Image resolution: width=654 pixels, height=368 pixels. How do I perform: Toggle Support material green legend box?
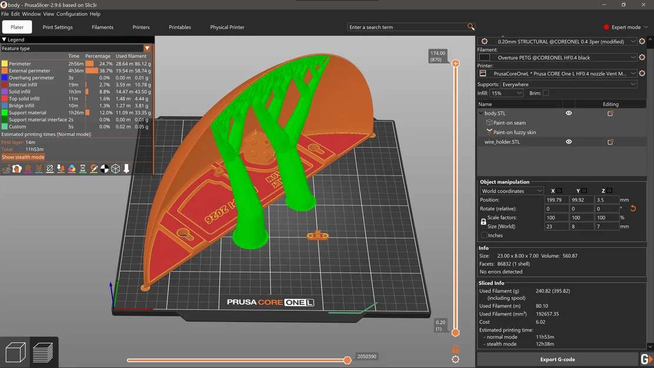(5, 112)
